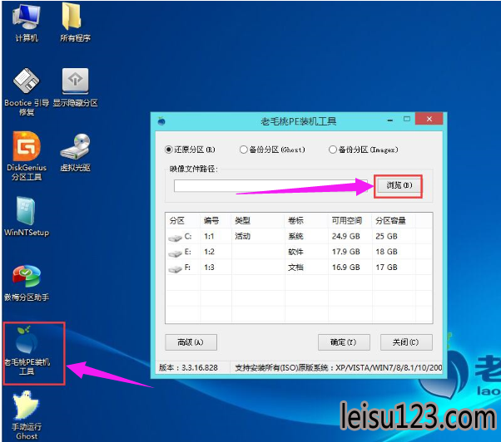The image size is (501, 442).
Task: Select the C: drive icon in partition list
Action: click(x=175, y=238)
